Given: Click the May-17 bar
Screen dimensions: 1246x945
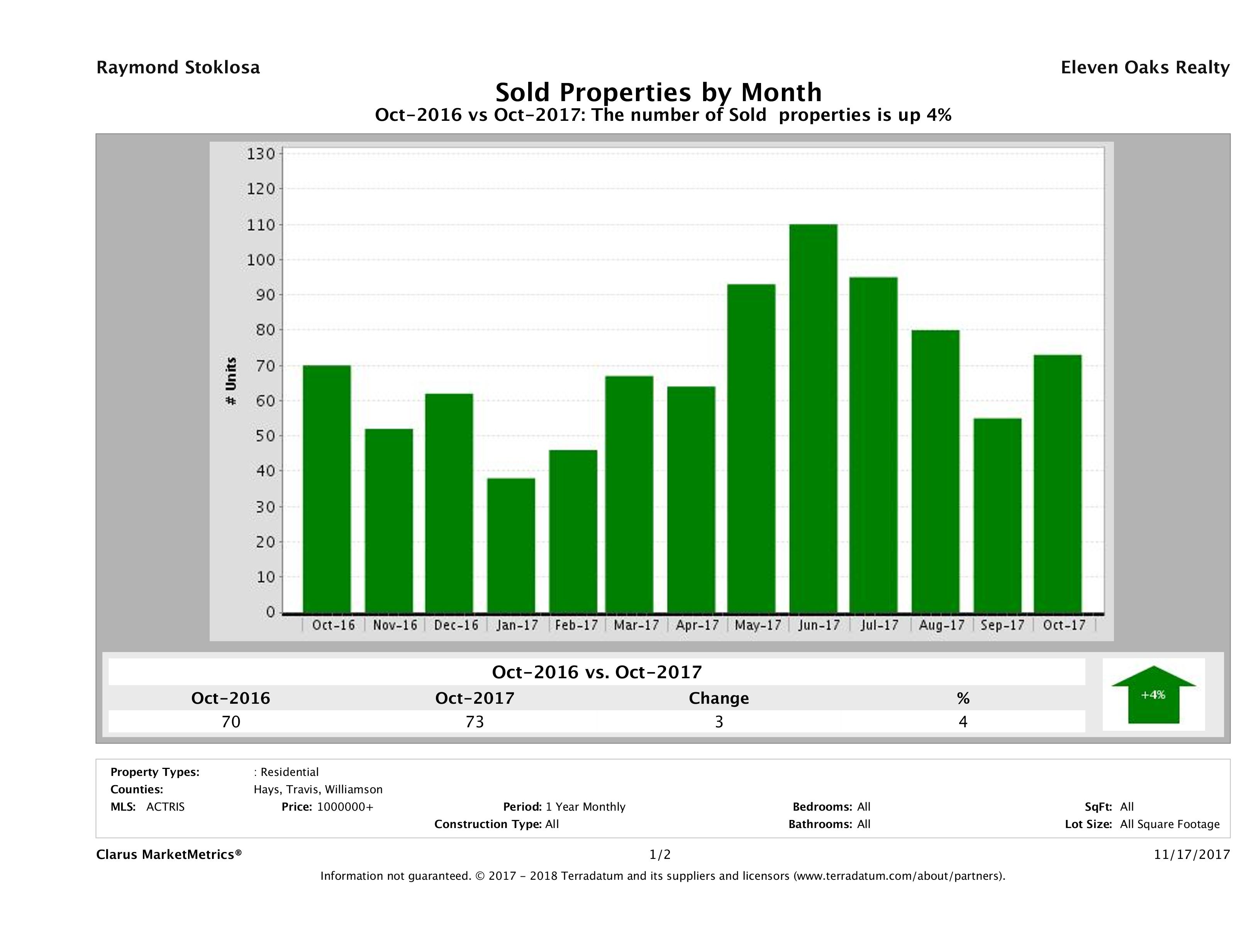Looking at the screenshot, I should pyautogui.click(x=751, y=448).
